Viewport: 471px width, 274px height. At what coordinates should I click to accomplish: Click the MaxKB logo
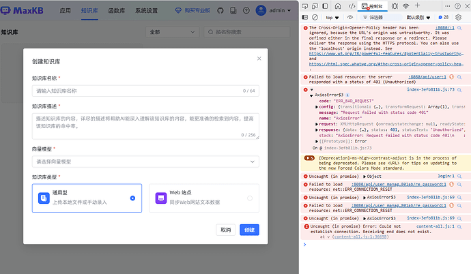22,11
